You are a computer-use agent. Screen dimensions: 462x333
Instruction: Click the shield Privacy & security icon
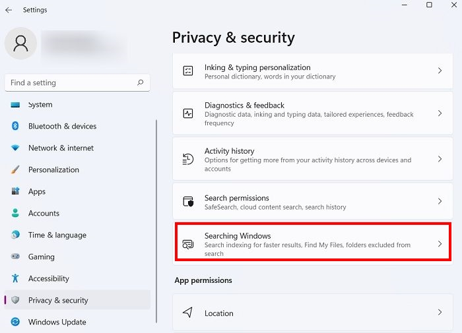coord(15,300)
